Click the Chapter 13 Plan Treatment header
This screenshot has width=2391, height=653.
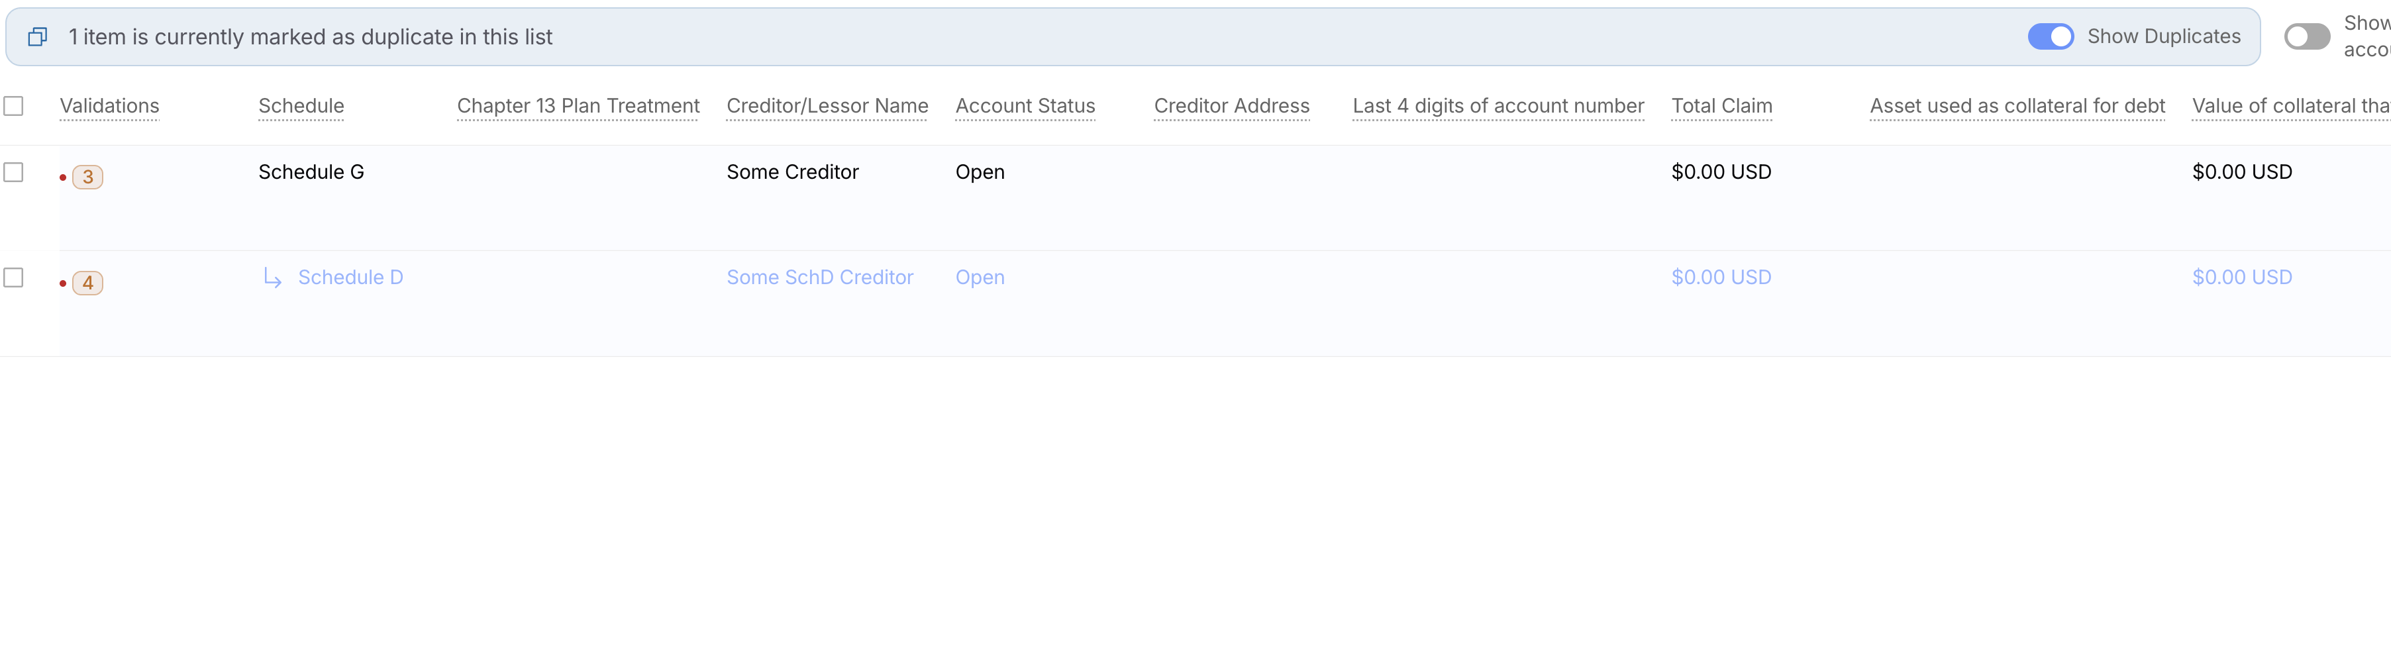pyautogui.click(x=578, y=106)
